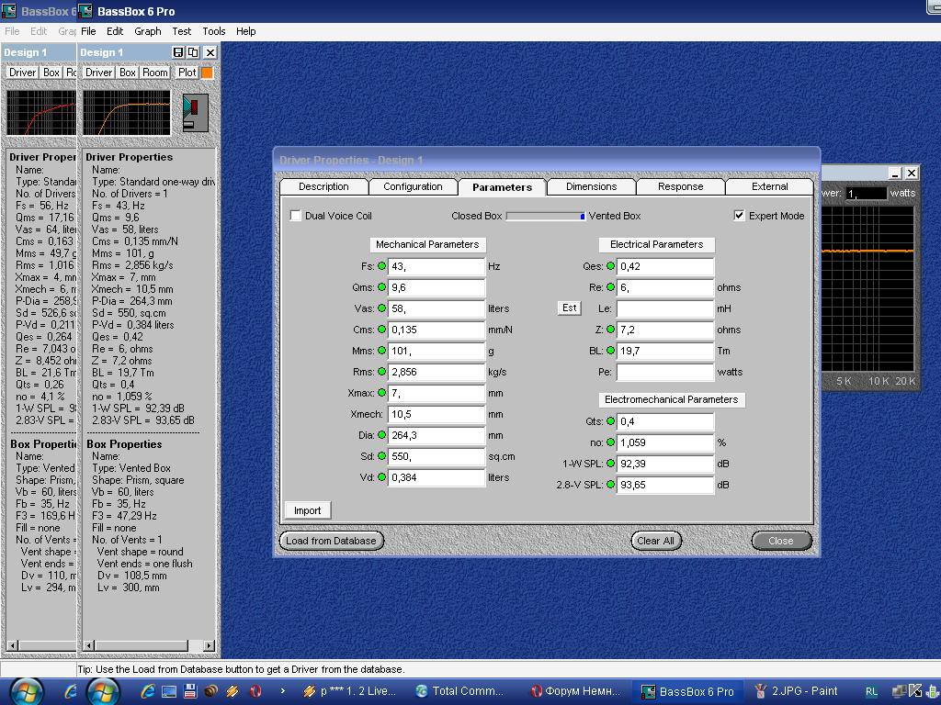Expand the quick launch overflow chevron
The image size is (941, 705).
tap(283, 691)
